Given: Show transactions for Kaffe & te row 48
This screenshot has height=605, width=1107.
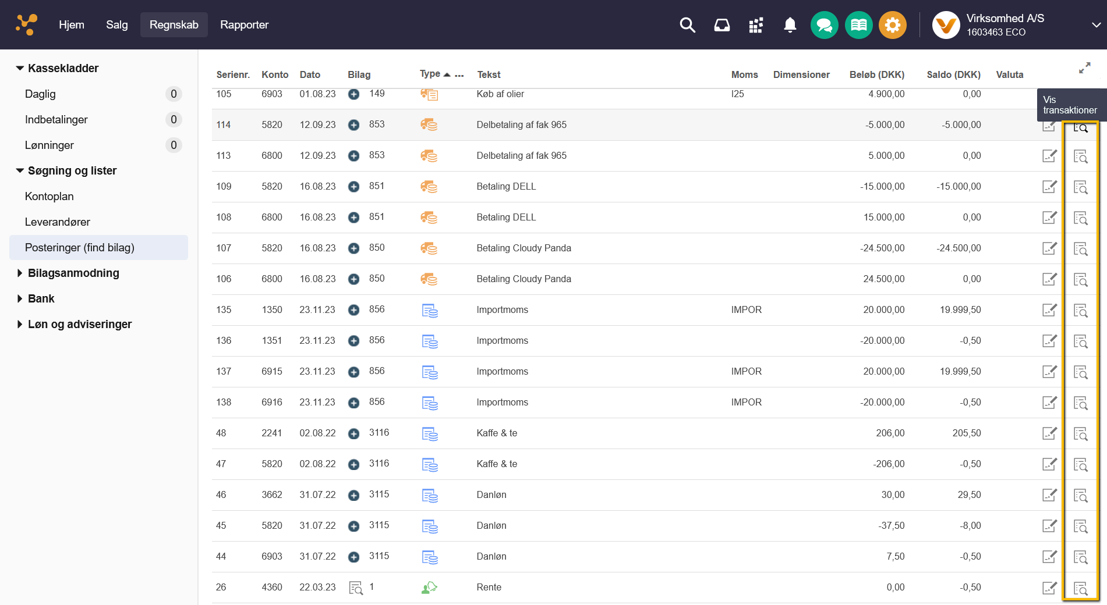Looking at the screenshot, I should (x=1080, y=434).
